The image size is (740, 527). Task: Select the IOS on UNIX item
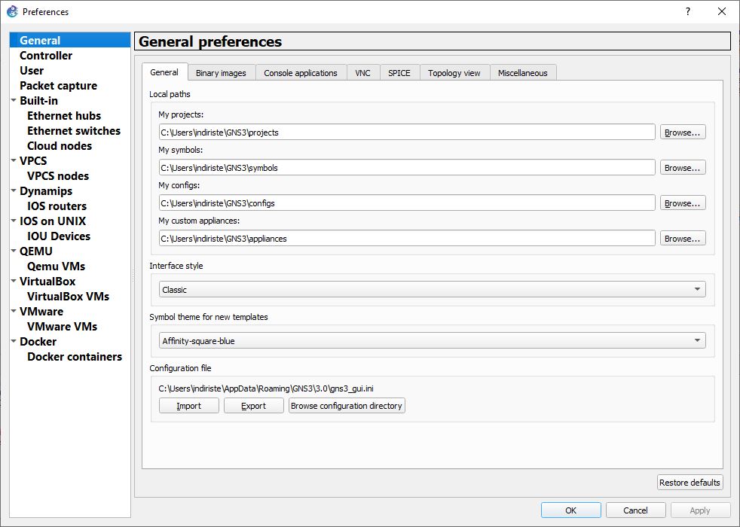(53, 221)
